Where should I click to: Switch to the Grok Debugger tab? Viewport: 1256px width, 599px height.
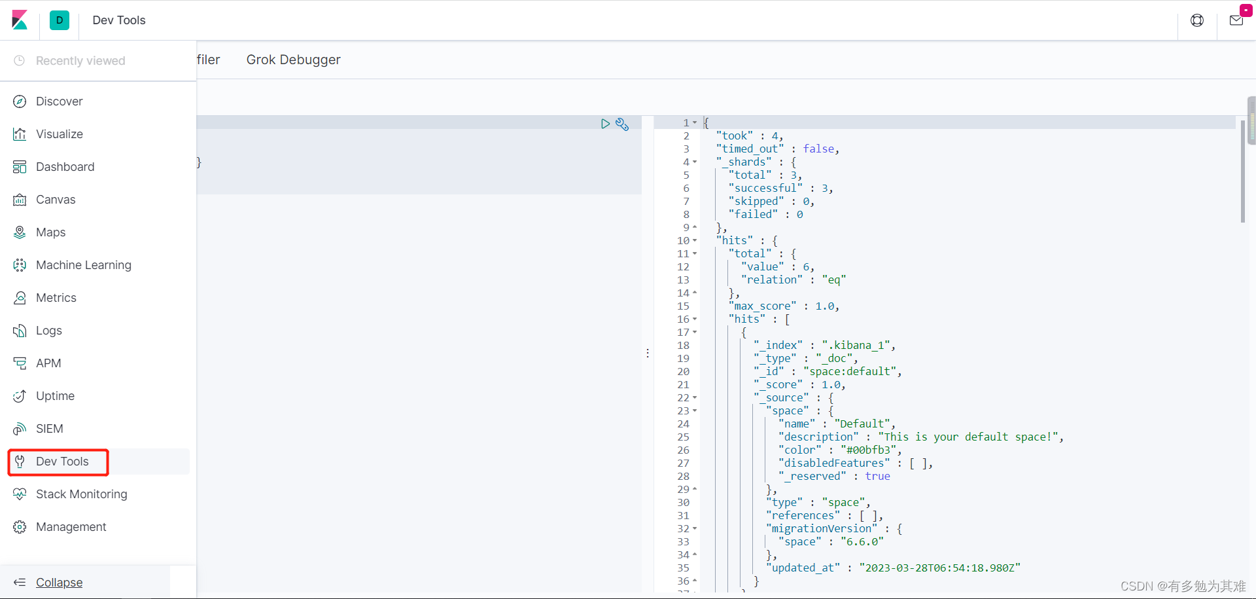pos(292,60)
